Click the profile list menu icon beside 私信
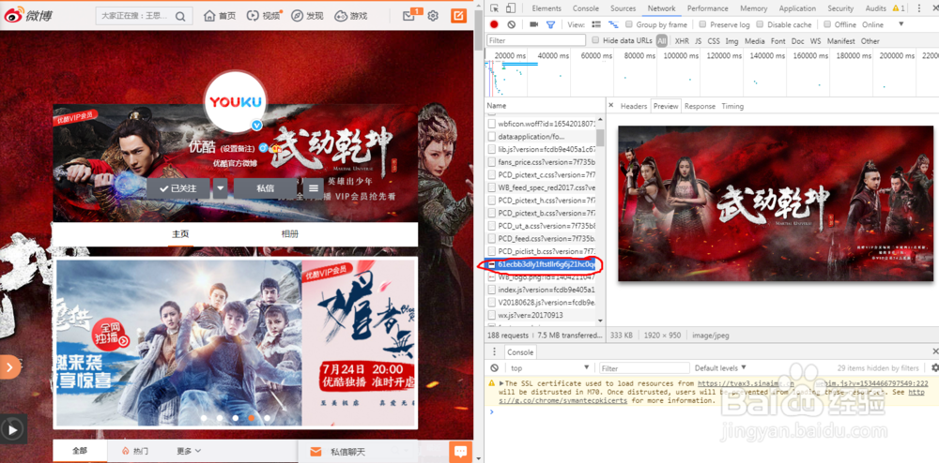Image resolution: width=939 pixels, height=463 pixels. pyautogui.click(x=313, y=188)
